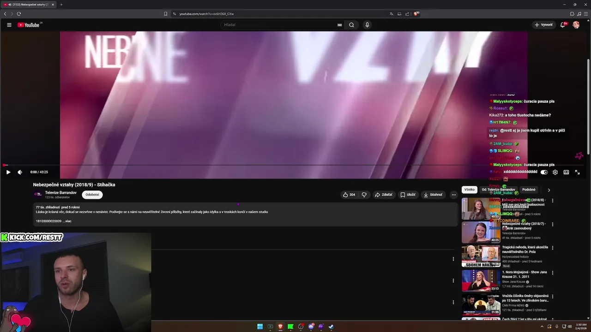Image resolution: width=591 pixels, height=332 pixels.
Task: Close the Nebezpečné vztahy tab
Action: (53, 5)
